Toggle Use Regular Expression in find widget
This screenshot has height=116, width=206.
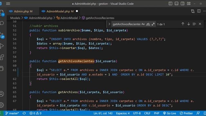153,24
